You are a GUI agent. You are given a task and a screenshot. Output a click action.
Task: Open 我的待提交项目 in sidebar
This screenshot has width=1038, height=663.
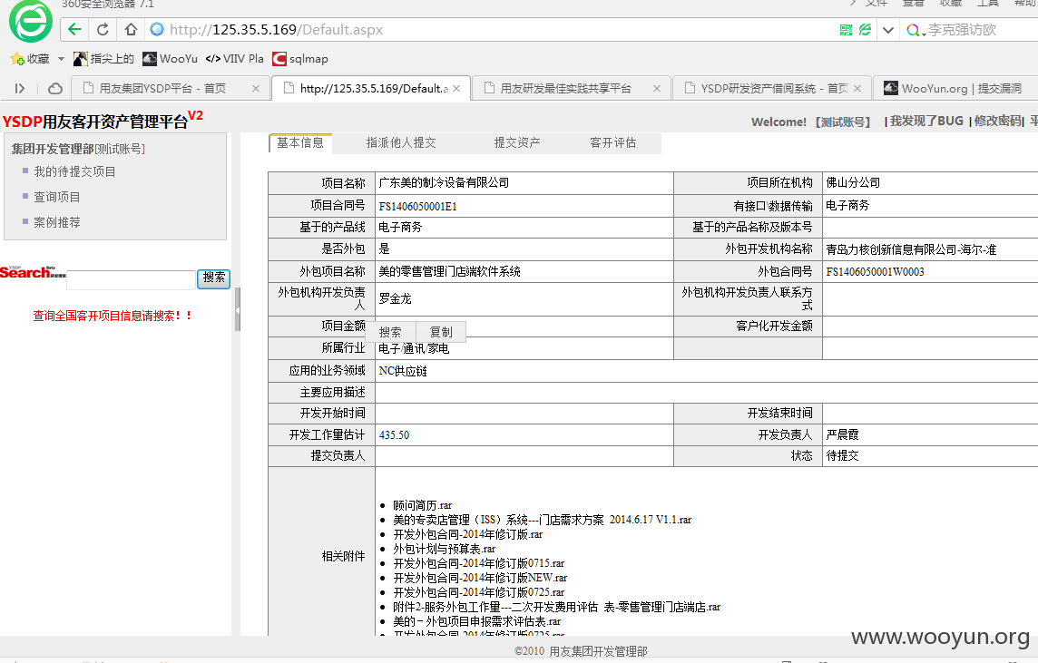point(74,172)
